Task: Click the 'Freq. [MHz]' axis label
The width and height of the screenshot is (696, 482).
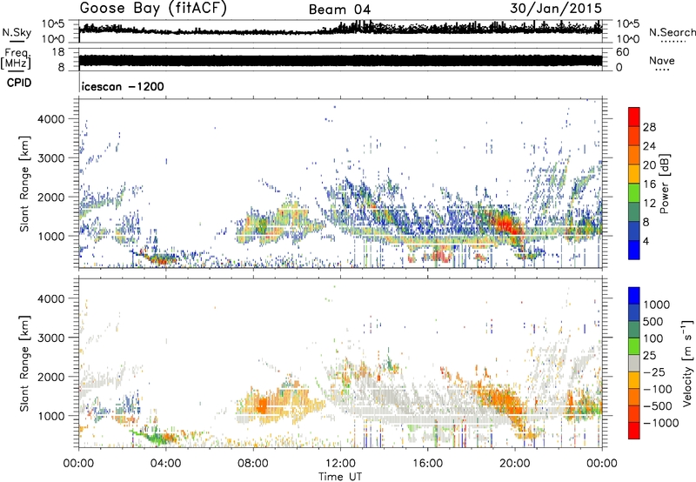Action: tap(16, 59)
